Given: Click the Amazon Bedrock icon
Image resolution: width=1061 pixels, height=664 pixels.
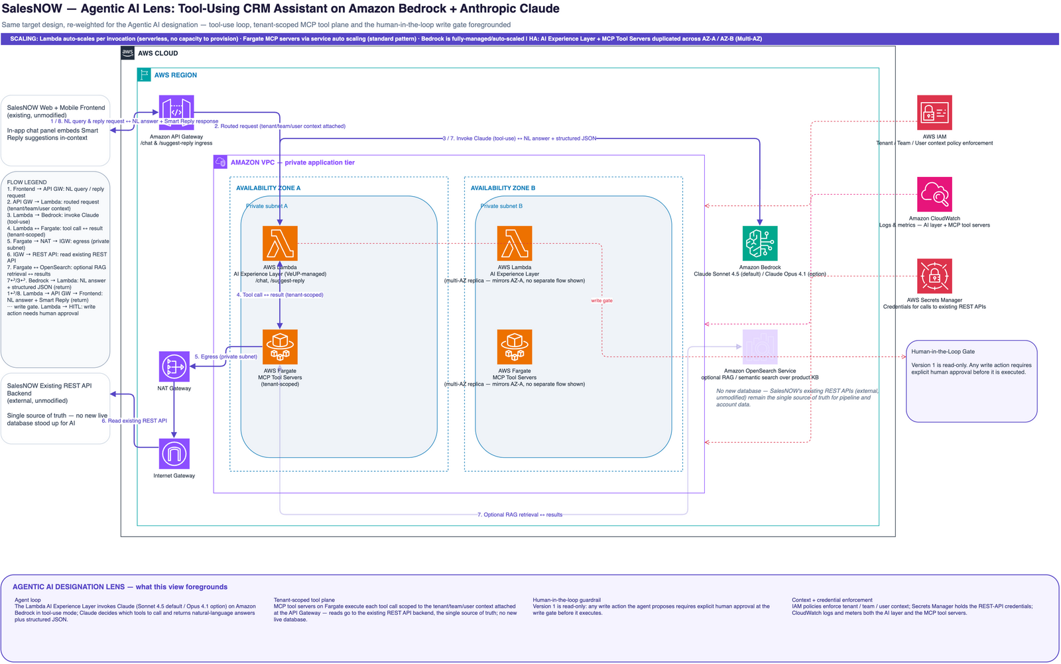Looking at the screenshot, I should [x=760, y=243].
